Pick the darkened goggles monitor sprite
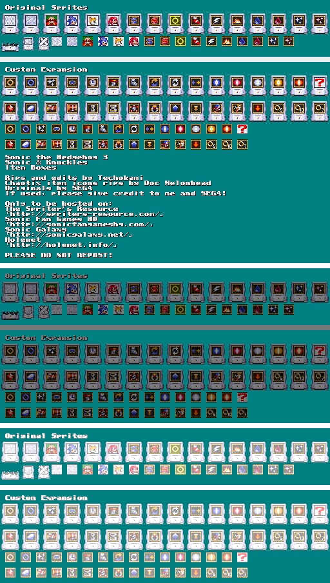330x583 pixels. pyautogui.click(x=72, y=354)
